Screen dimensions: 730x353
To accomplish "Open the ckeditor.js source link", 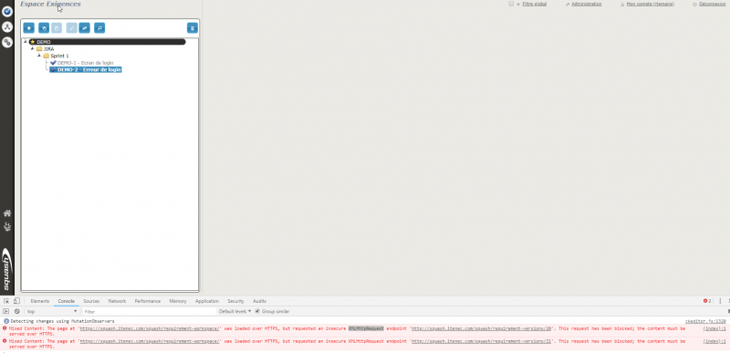I will click(x=705, y=321).
